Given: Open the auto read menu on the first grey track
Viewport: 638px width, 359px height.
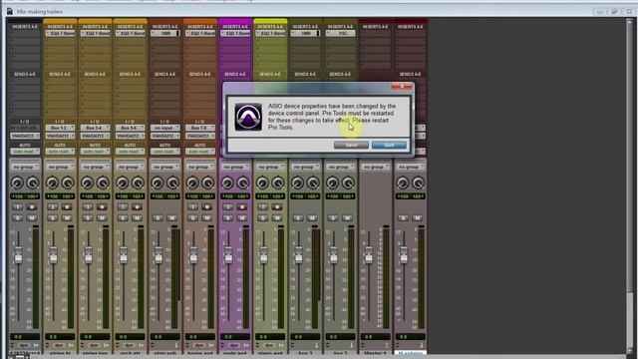Looking at the screenshot, I should (x=25, y=152).
